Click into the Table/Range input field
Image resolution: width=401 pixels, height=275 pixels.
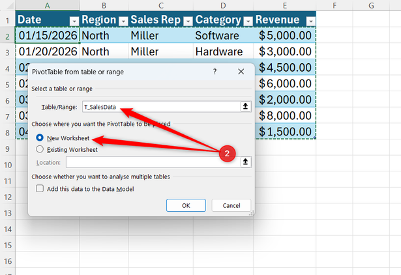pos(161,107)
